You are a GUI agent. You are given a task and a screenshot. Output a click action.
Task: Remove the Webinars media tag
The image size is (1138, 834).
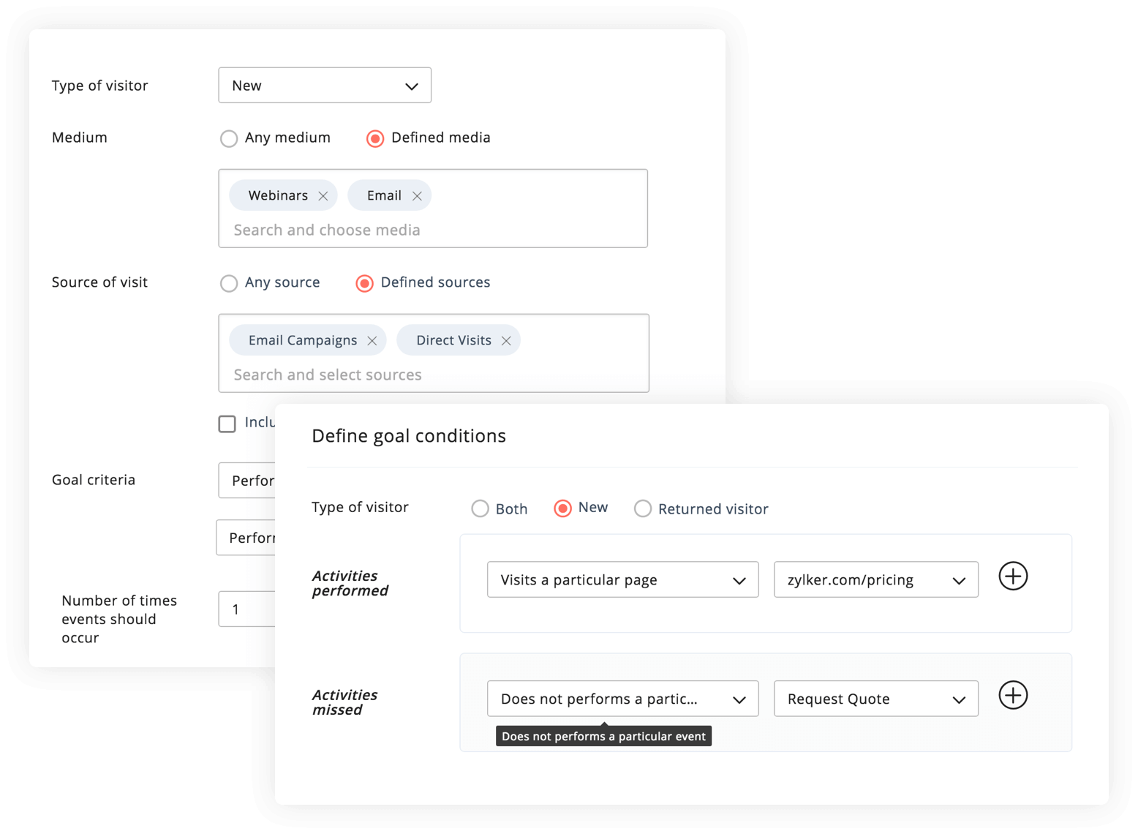323,196
